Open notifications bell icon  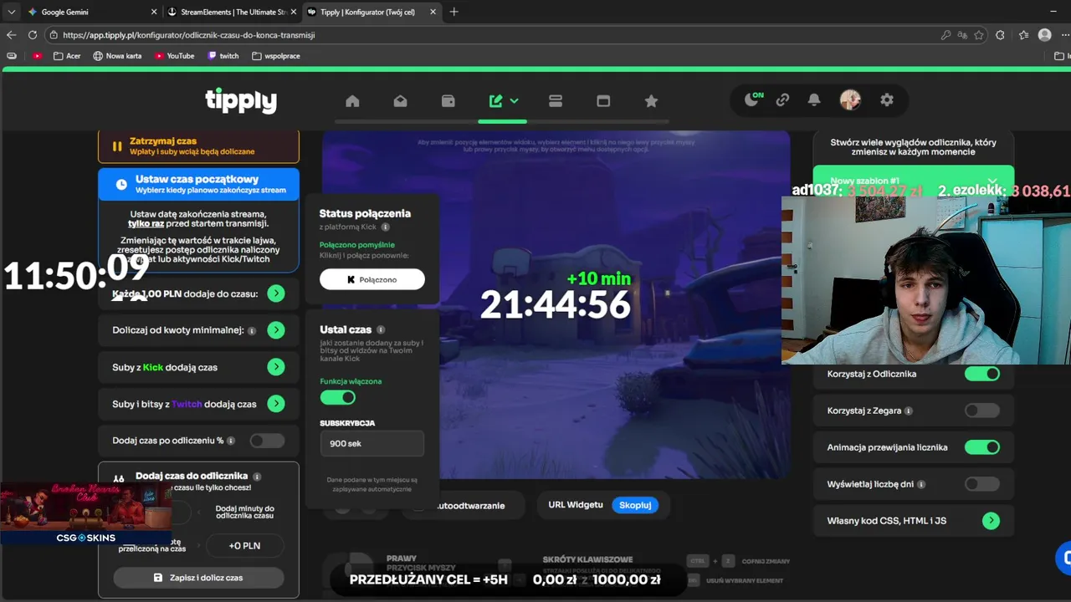(x=814, y=99)
